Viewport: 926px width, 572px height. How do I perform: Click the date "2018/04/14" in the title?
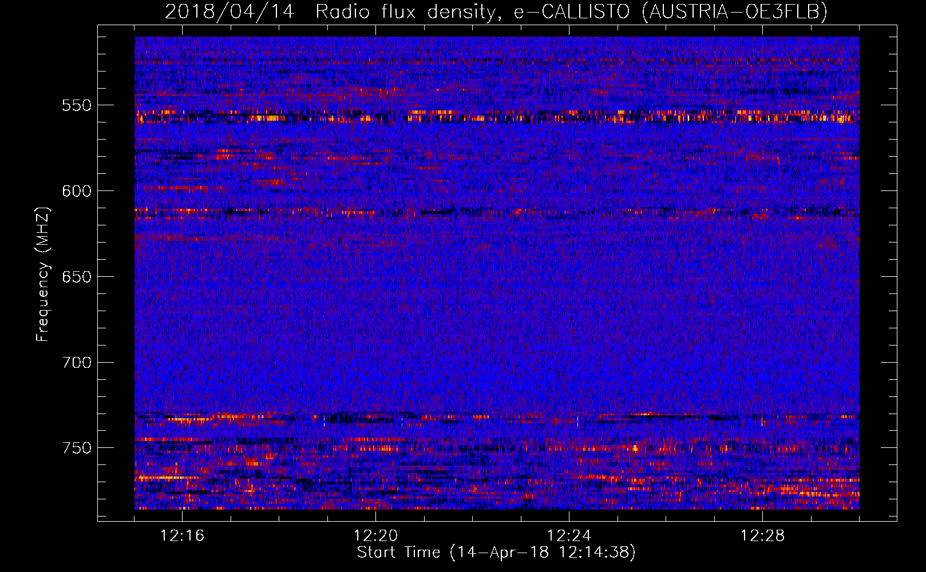coord(229,11)
